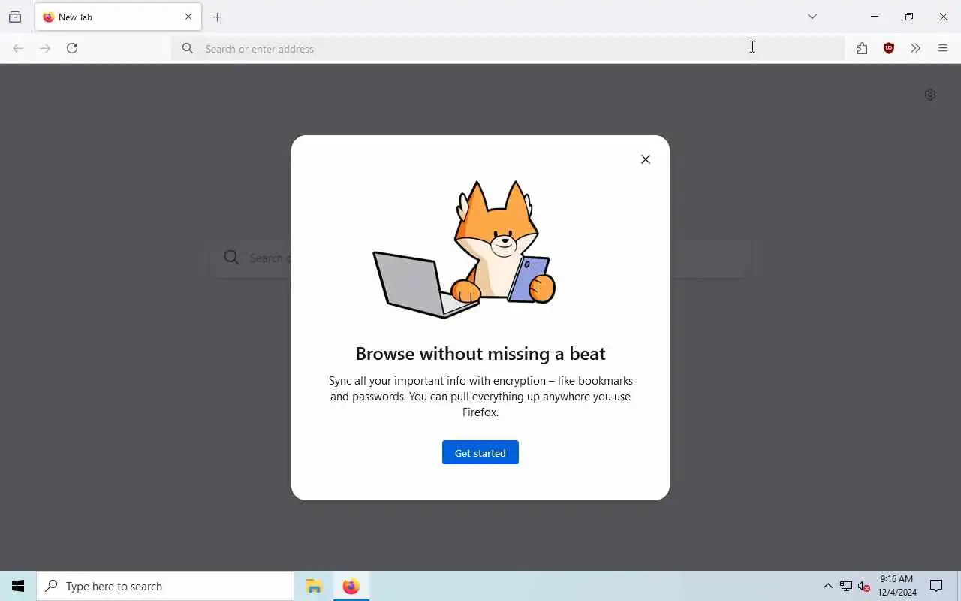The height and width of the screenshot is (601, 961).
Task: Open the network status tray icon
Action: [846, 586]
